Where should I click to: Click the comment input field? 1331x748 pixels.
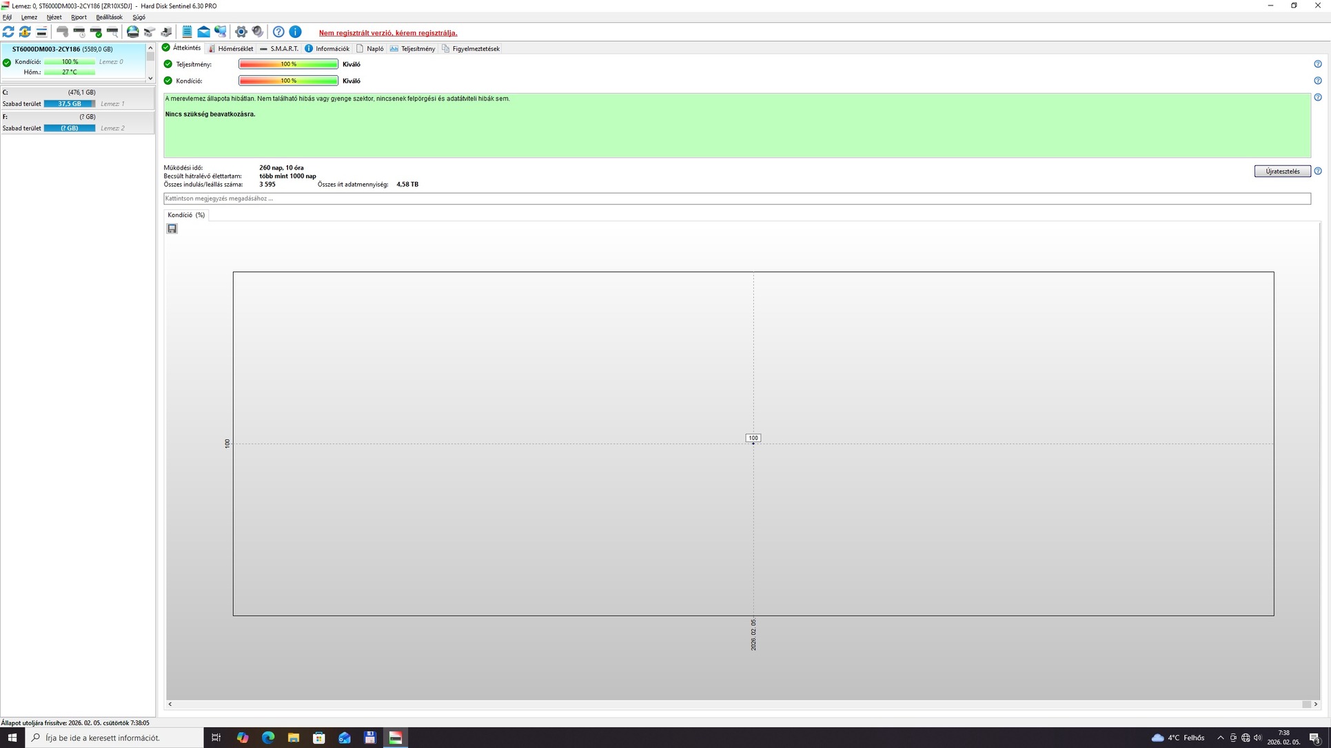click(x=736, y=198)
